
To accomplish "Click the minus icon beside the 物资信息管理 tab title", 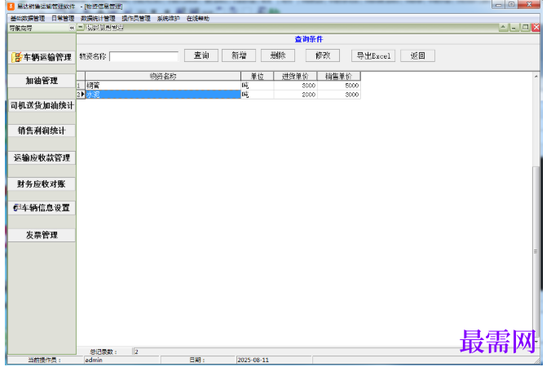I will click(x=81, y=28).
